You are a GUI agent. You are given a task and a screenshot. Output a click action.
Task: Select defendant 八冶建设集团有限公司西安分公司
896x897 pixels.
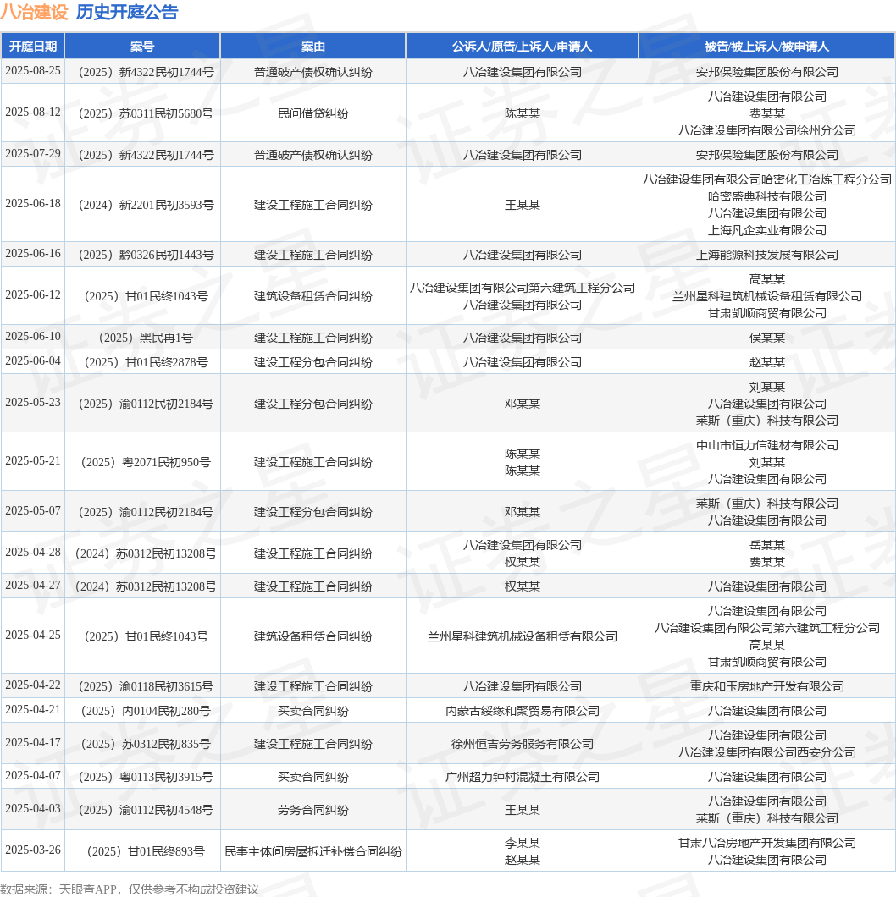pos(766,752)
